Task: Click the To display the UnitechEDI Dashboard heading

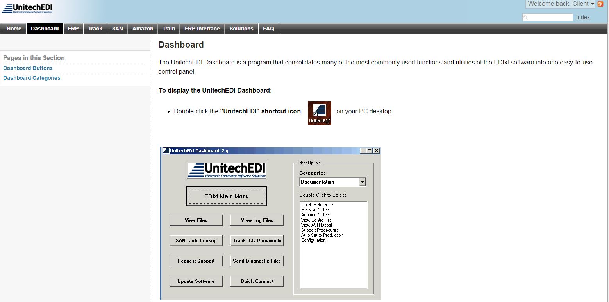Action: tap(215, 90)
